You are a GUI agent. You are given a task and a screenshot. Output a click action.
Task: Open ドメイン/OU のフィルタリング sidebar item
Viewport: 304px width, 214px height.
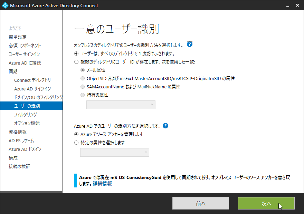pos(38,97)
